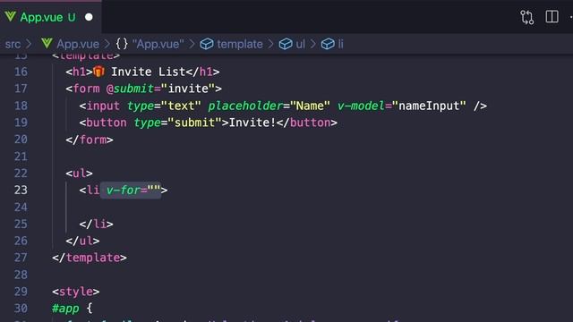Click the closing </template> tag on line 27

tap(90, 258)
